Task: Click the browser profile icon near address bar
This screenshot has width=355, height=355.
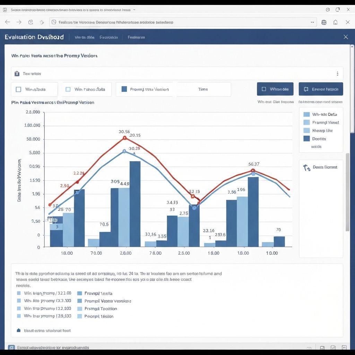Action: pos(324,21)
